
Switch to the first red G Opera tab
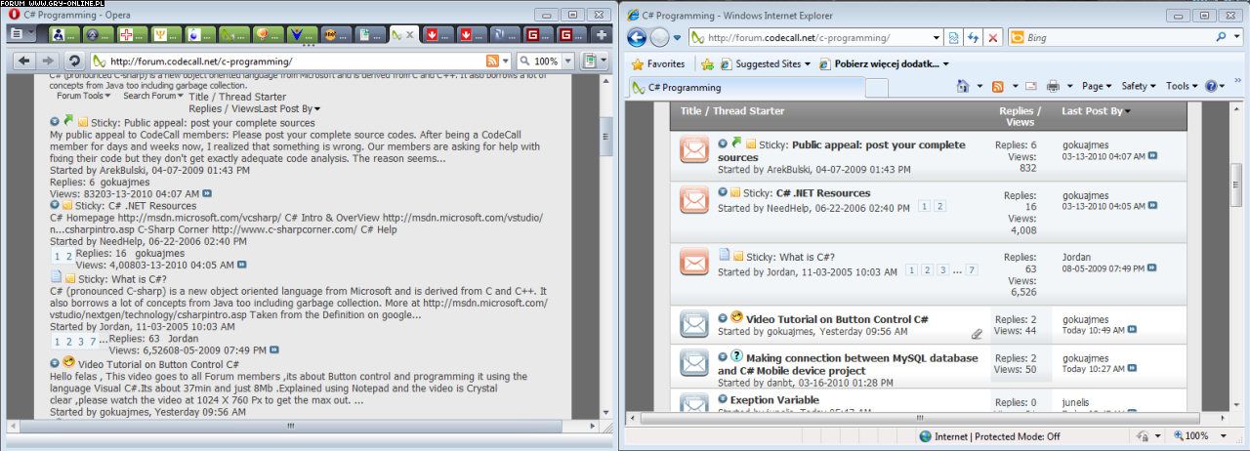point(536,35)
